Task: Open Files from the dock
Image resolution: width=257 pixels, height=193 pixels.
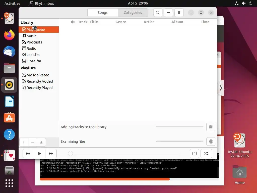Action: click(x=9, y=68)
